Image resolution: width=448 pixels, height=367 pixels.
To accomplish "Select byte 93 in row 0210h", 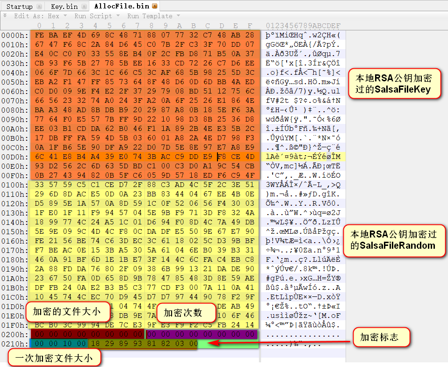I will 137,344.
